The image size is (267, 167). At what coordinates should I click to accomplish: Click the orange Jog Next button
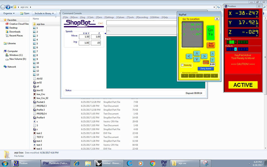tap(211, 45)
